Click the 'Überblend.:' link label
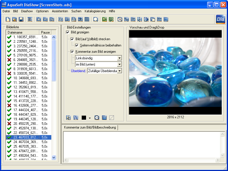Image resolution: width=228 pixels, height=171 pixels. (x=78, y=71)
